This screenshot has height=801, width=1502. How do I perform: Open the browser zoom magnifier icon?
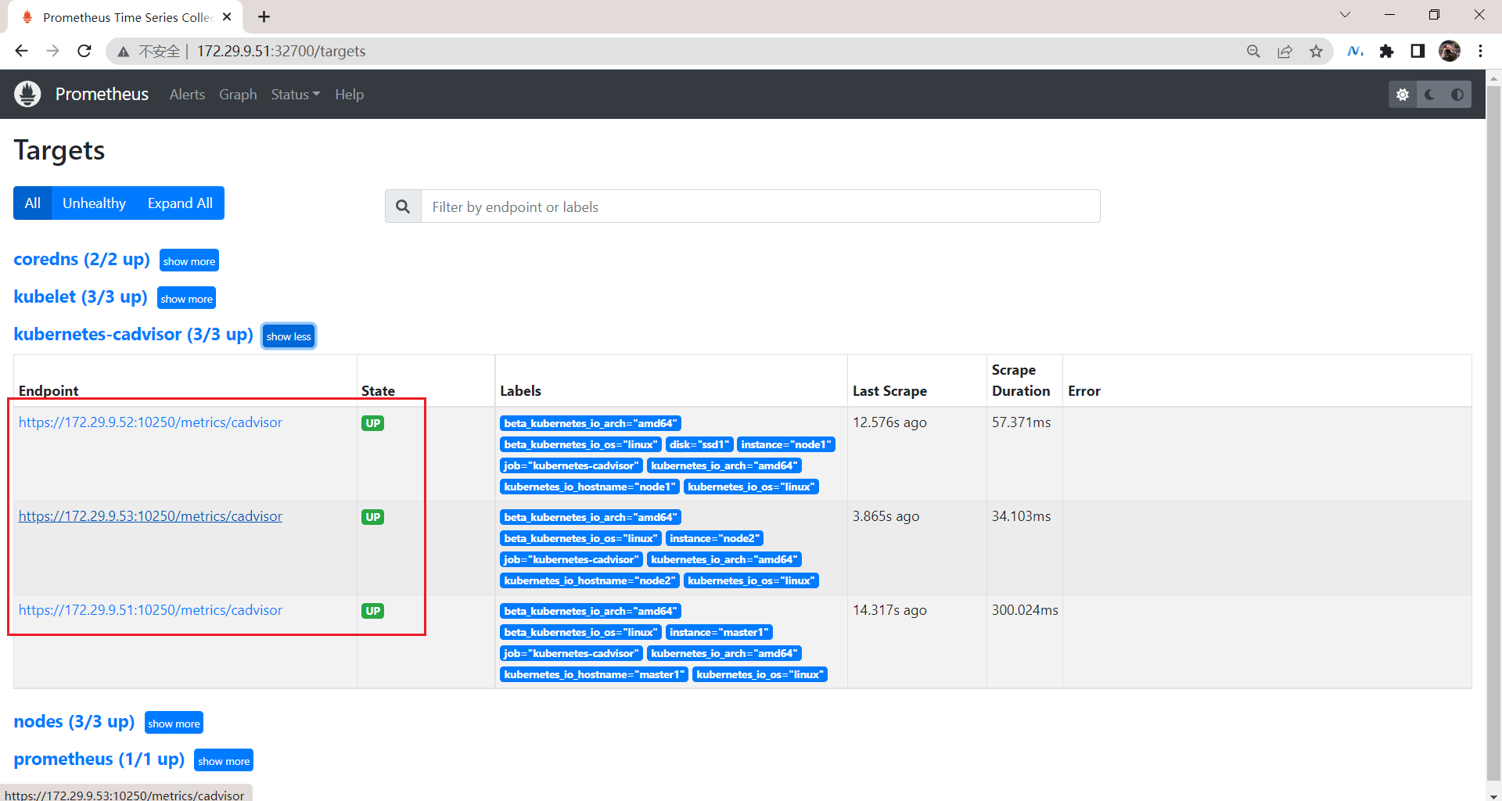pos(1253,51)
